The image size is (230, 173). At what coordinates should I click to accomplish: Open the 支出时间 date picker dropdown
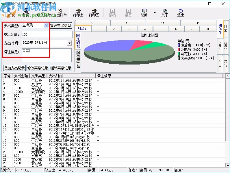click(69, 43)
